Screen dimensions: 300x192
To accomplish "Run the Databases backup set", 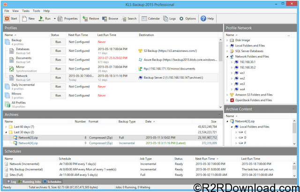I will click(x=58, y=51).
